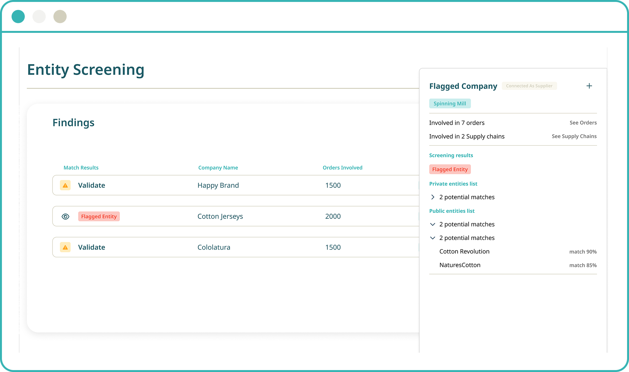Open the See Supply Chains link
Screen dimensions: 629x372
(x=574, y=136)
